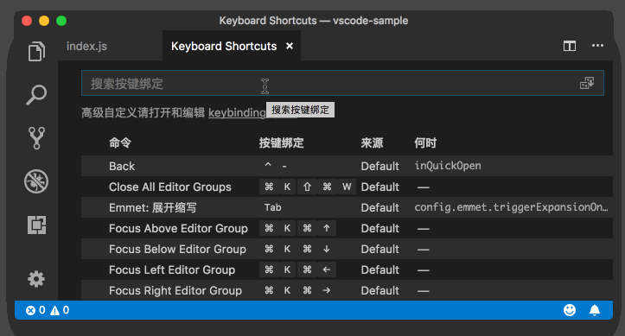625x336 pixels.
Task: Open notifications bell in status bar
Action: (595, 310)
